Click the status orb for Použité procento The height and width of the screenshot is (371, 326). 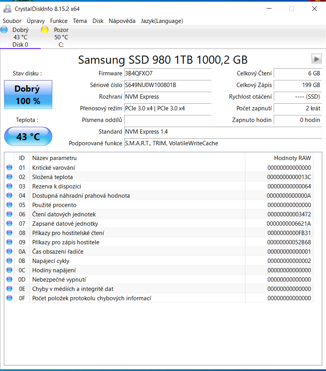(x=10, y=205)
